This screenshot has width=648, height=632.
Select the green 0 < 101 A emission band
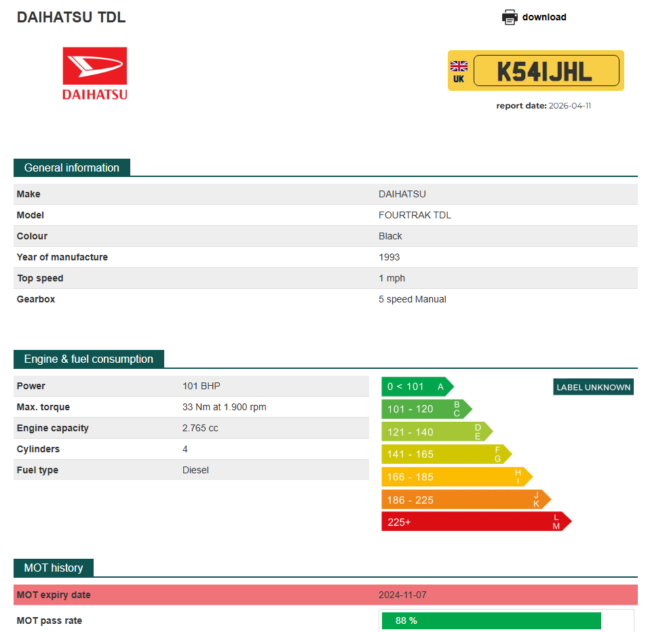point(417,387)
